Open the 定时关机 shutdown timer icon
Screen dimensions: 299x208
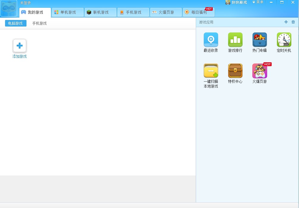coord(284,40)
